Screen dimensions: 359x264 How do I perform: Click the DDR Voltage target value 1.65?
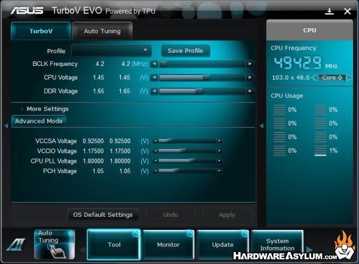point(124,91)
